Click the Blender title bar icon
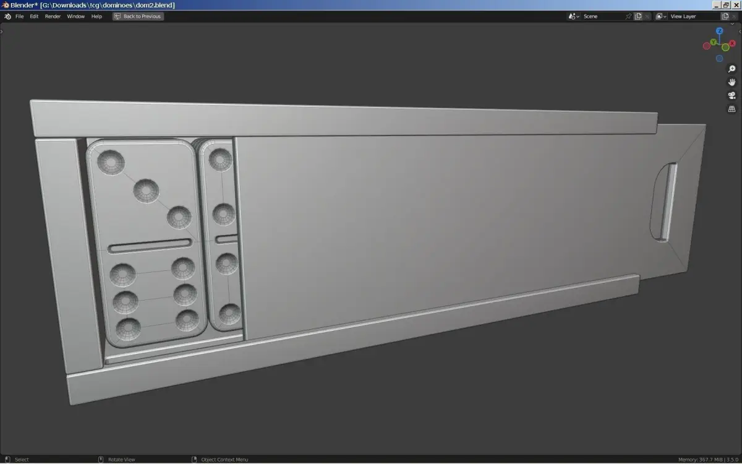 pos(6,5)
